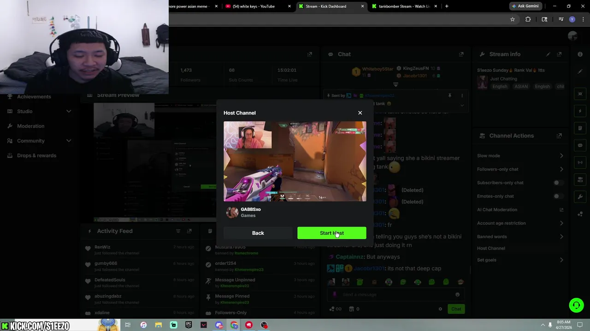Open Epic Games from the taskbar
Image resolution: width=590 pixels, height=331 pixels.
(189, 325)
